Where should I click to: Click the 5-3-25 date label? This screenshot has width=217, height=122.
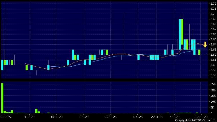pyautogui.click(x=83, y=117)
